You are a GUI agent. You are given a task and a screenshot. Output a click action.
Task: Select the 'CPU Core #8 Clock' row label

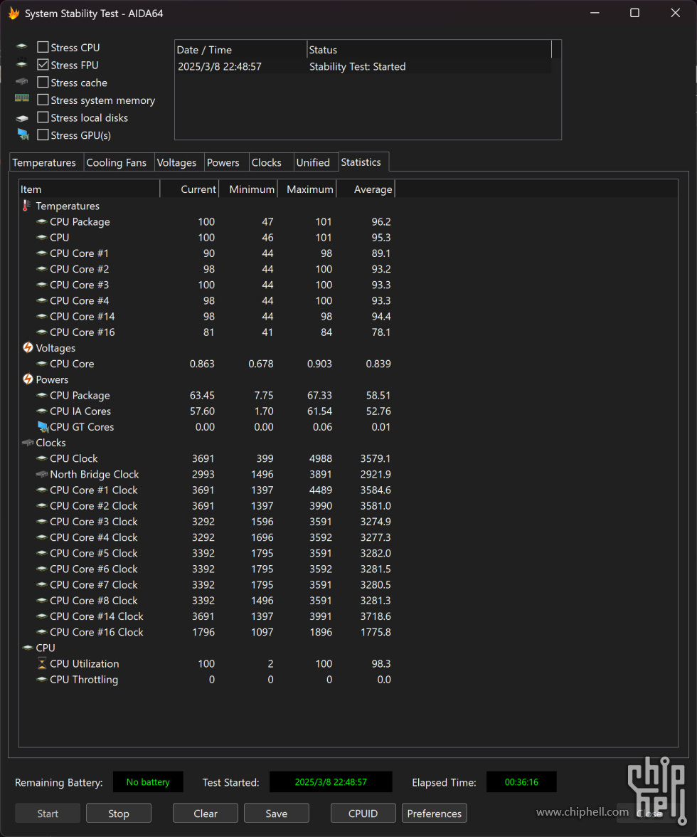[x=94, y=601]
